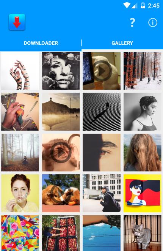
Task: Play the plaster sculpture video thumbnail
Action: (102, 71)
